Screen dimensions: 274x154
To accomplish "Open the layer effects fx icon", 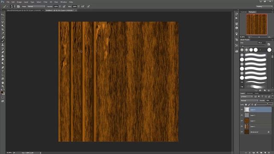I will click(250, 153).
